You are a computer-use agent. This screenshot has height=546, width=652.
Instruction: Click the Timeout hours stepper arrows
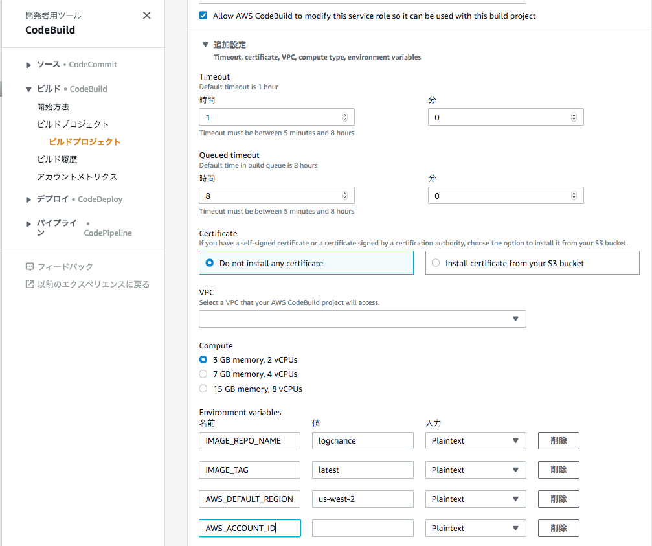tap(344, 117)
